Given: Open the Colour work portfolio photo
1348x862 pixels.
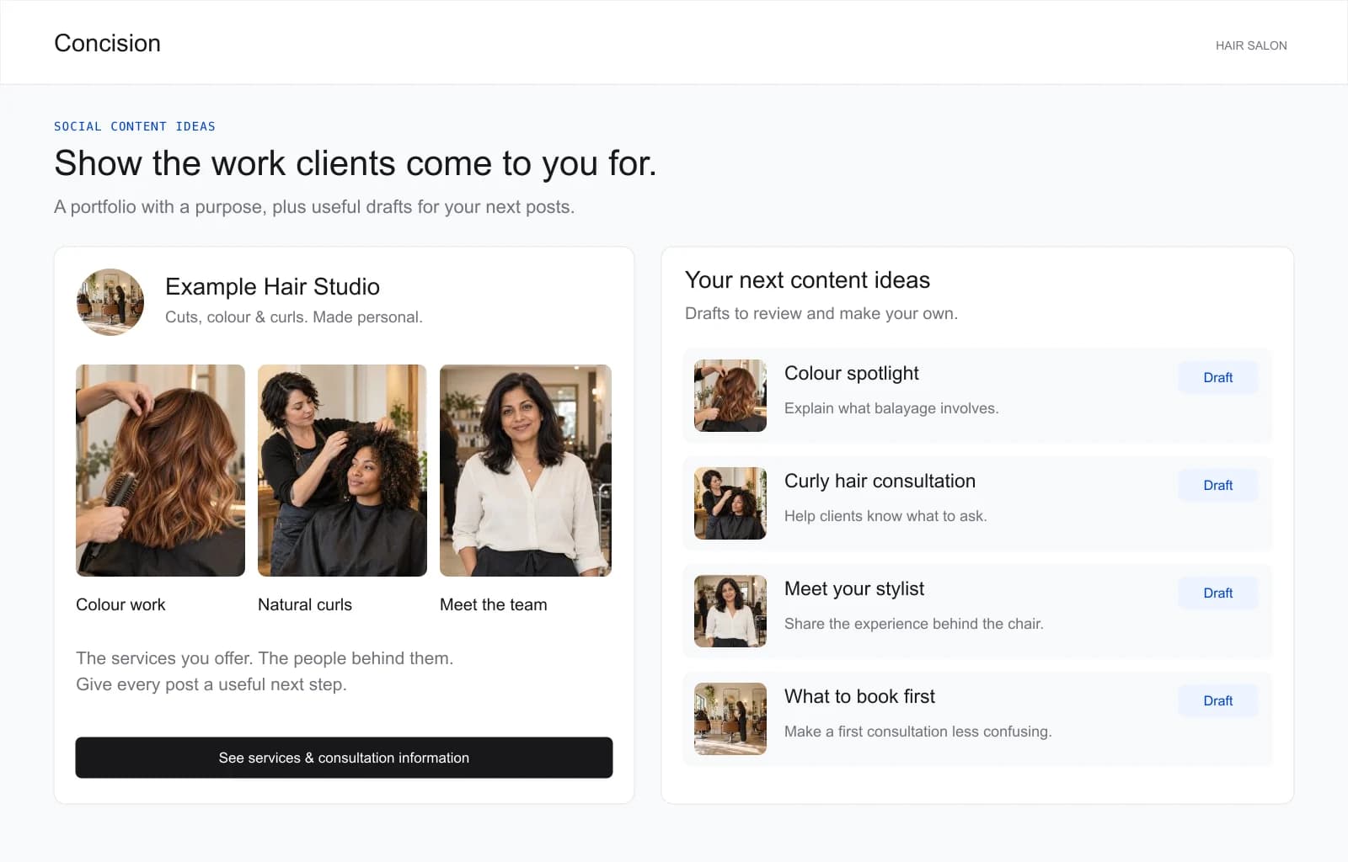Looking at the screenshot, I should 160,471.
